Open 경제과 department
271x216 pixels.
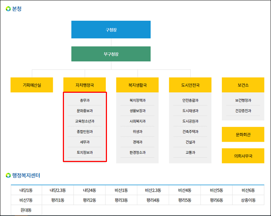point(138,142)
